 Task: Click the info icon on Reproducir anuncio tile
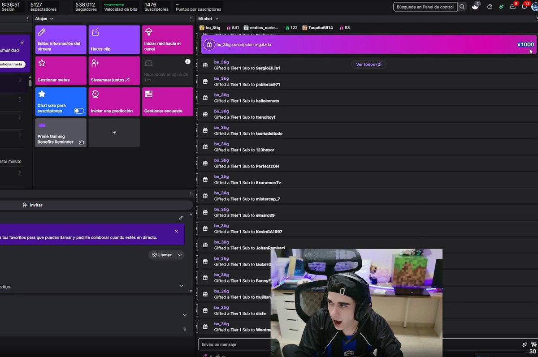tap(188, 61)
